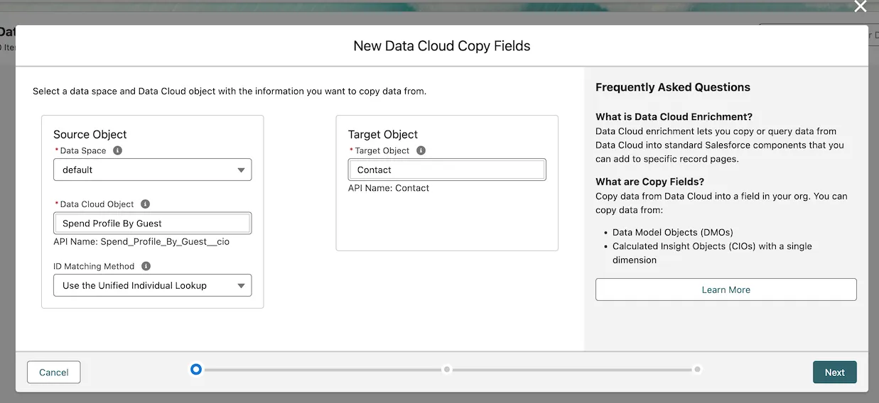Click the 'What is Data Cloud Enrichment?' heading
The width and height of the screenshot is (879, 403).
[x=674, y=117]
